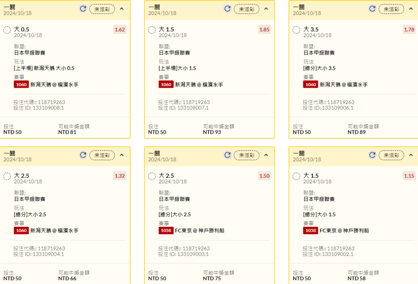
Task: Refresh the bet card with ID 133109004.1
Action: coord(83,155)
